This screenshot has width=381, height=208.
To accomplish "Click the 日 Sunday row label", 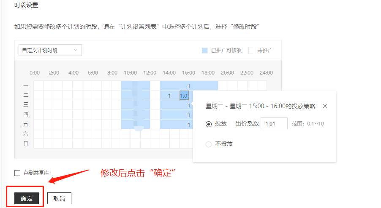I will click(26, 143).
